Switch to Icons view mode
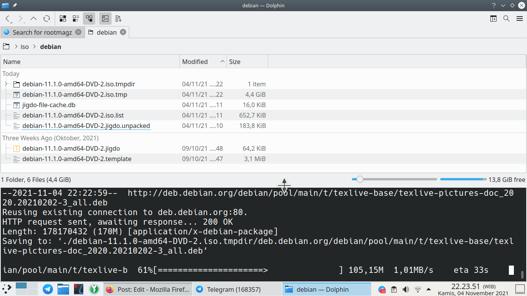 [63, 18]
